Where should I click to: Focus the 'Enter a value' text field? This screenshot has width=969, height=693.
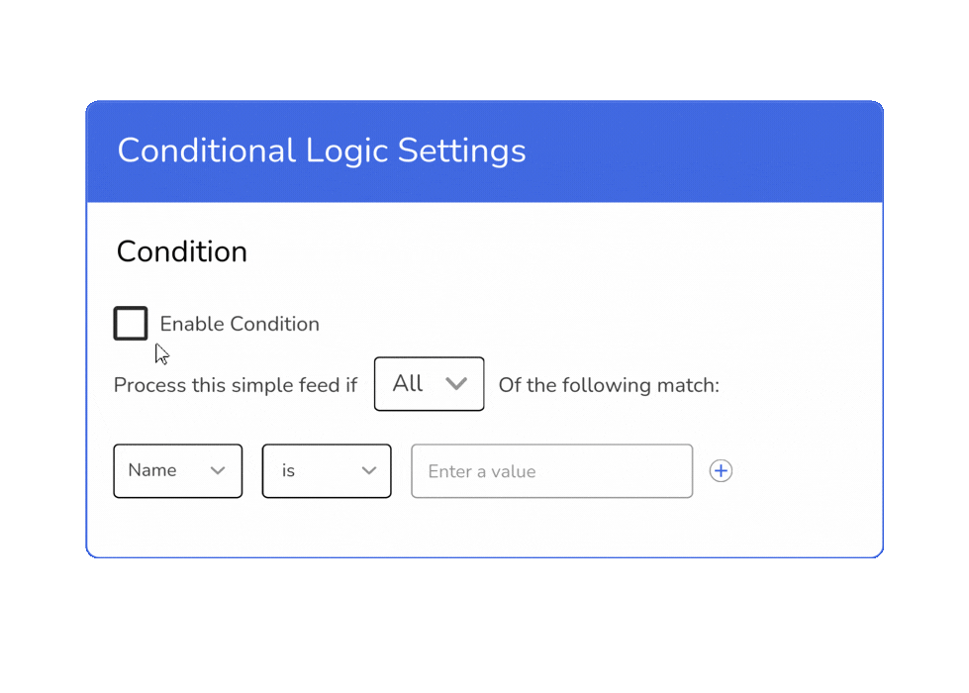click(551, 471)
